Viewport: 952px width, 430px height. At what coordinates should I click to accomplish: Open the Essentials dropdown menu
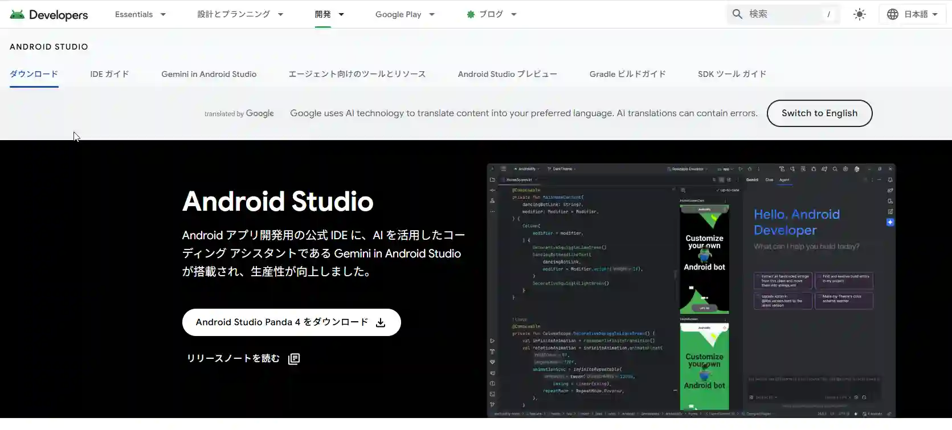click(x=141, y=14)
